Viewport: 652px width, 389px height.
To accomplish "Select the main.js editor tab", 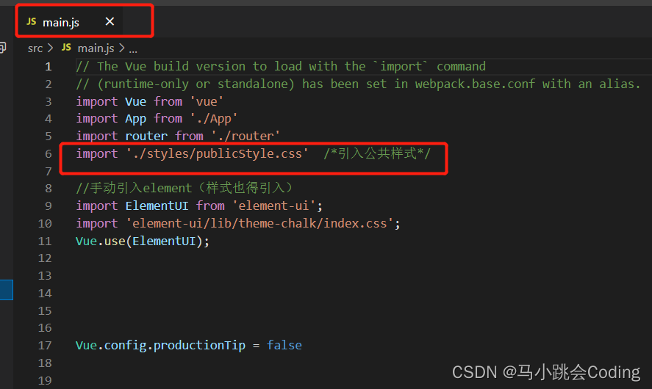I will pyautogui.click(x=69, y=21).
